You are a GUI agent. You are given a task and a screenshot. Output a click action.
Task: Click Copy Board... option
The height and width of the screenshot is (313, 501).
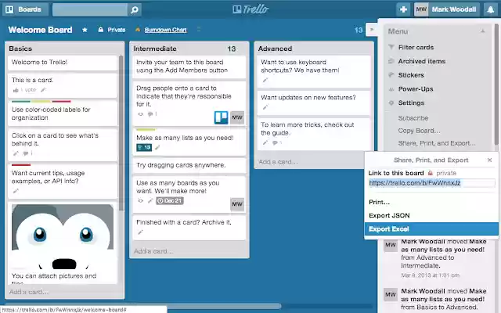coord(419,131)
